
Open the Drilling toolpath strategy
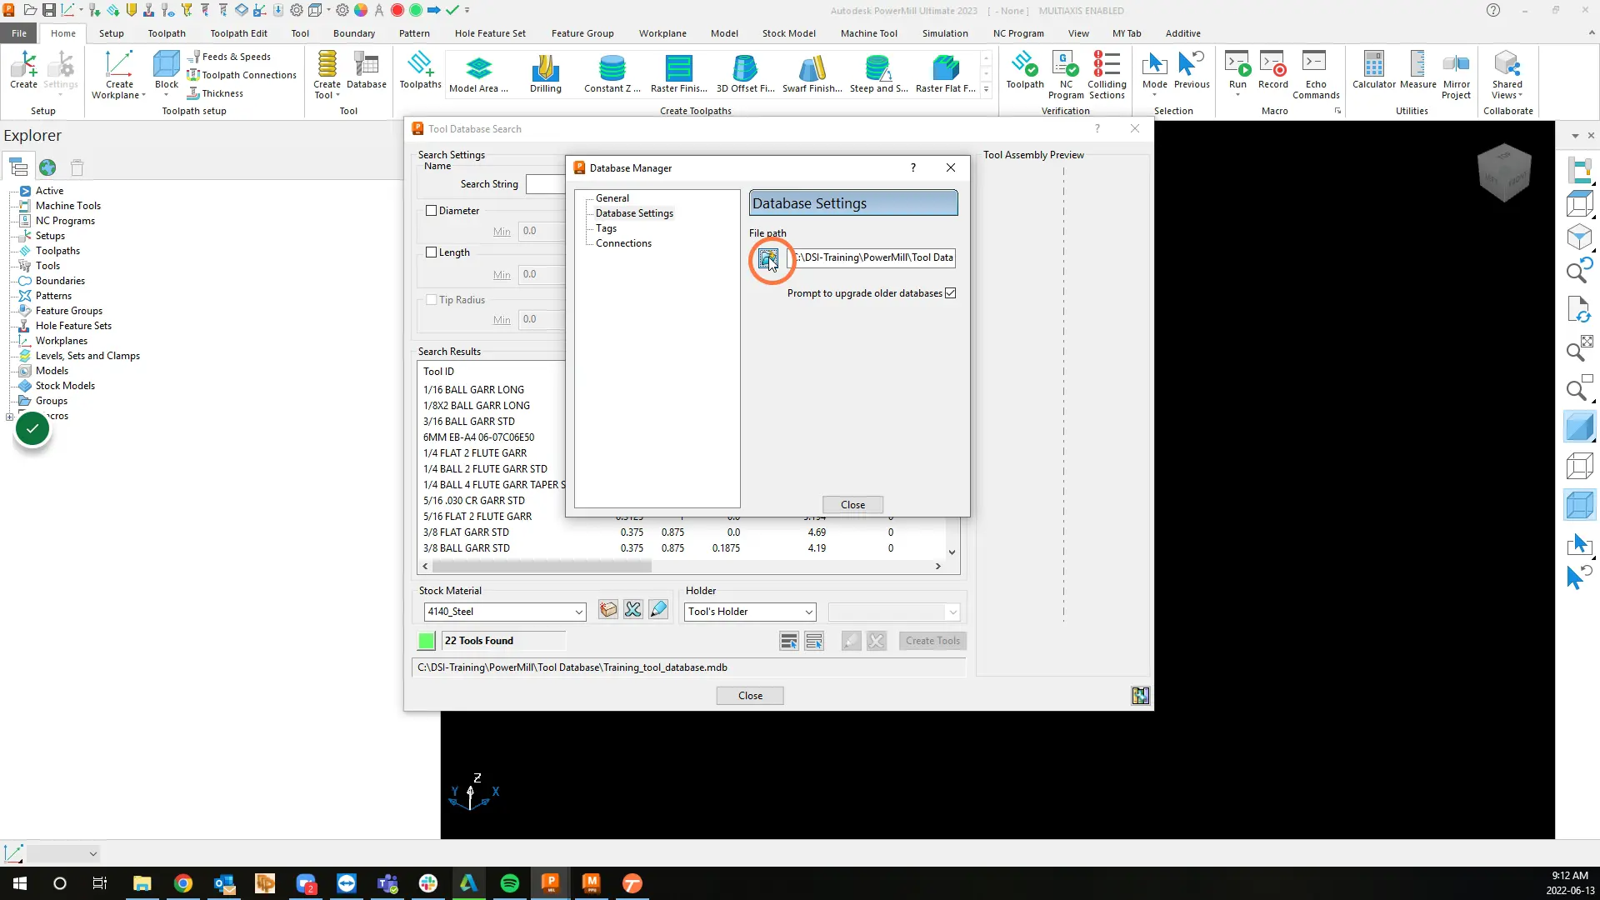tap(546, 73)
